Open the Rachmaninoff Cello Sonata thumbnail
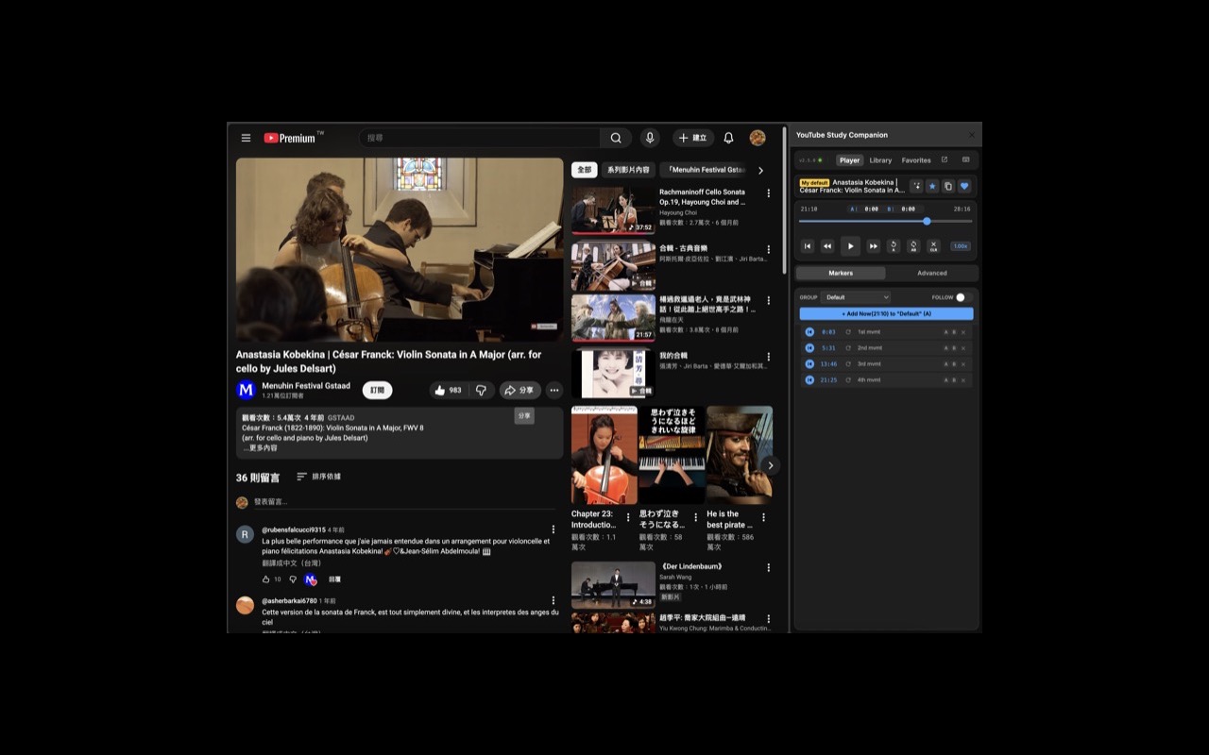 [x=613, y=210]
